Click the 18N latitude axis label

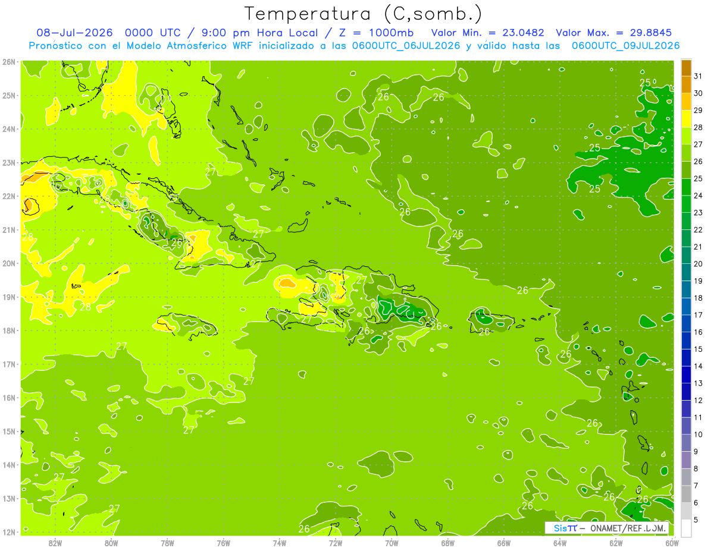8,330
